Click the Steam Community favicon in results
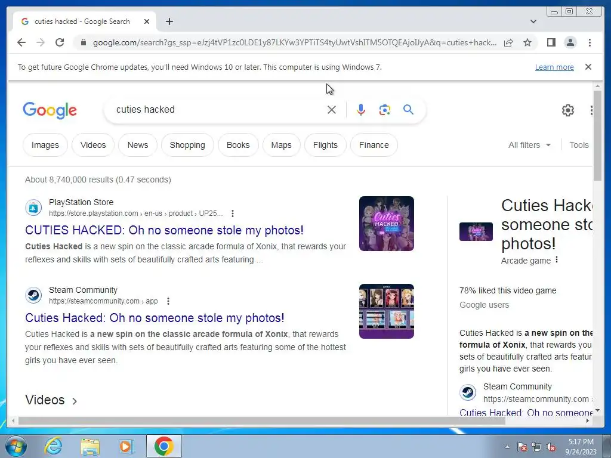 [x=33, y=295]
